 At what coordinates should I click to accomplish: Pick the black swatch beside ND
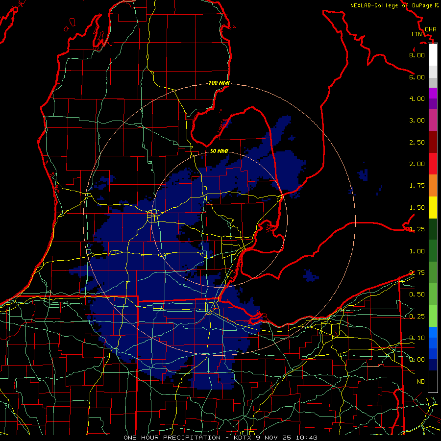[x=433, y=381]
